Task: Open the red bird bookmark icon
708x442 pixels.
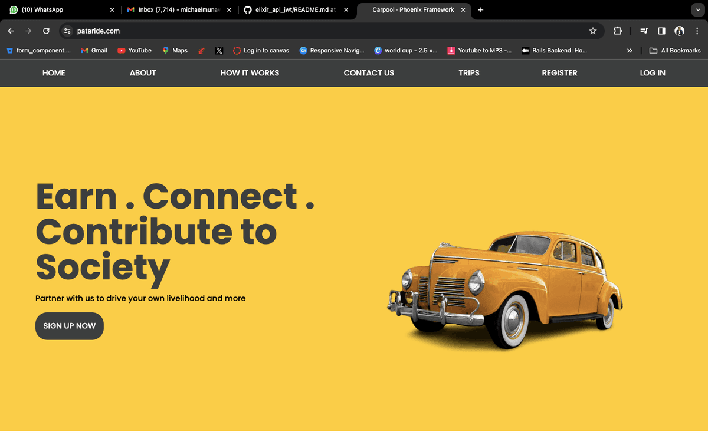Action: 201,51
